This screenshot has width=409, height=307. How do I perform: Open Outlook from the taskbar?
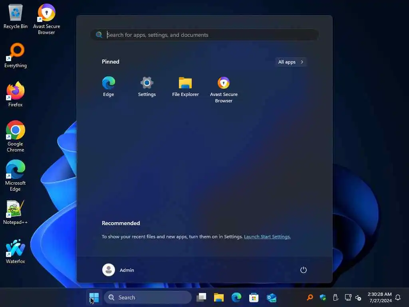point(271,297)
